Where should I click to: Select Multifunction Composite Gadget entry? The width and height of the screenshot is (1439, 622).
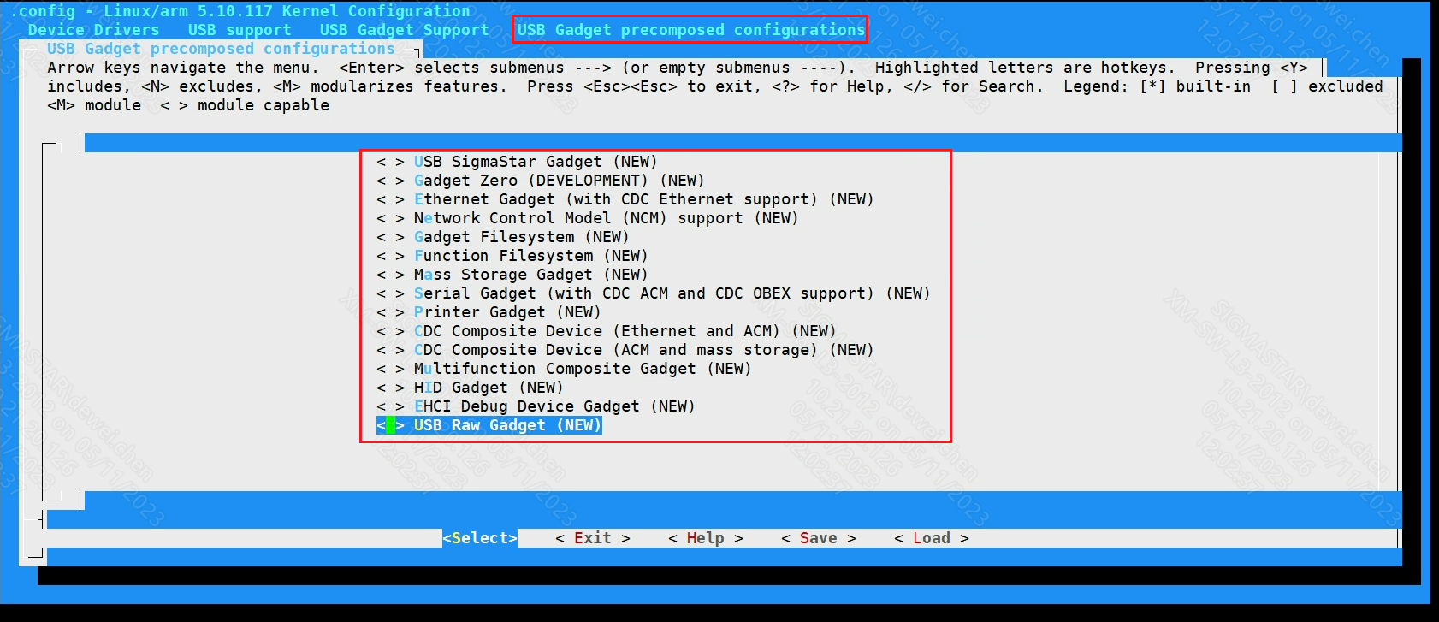[x=564, y=369]
